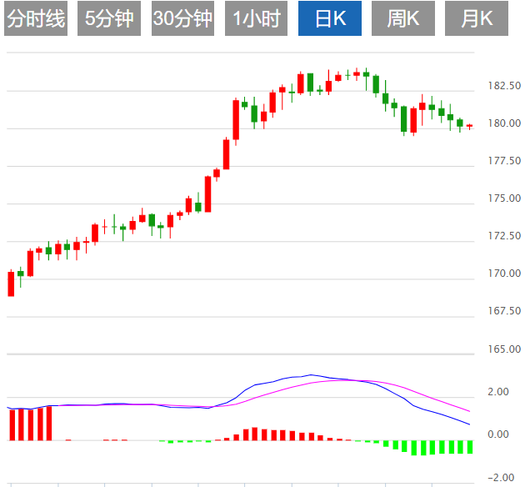The width and height of the screenshot is (525, 487).
Task: Click the 167.50 price axis label
Action: point(504,311)
